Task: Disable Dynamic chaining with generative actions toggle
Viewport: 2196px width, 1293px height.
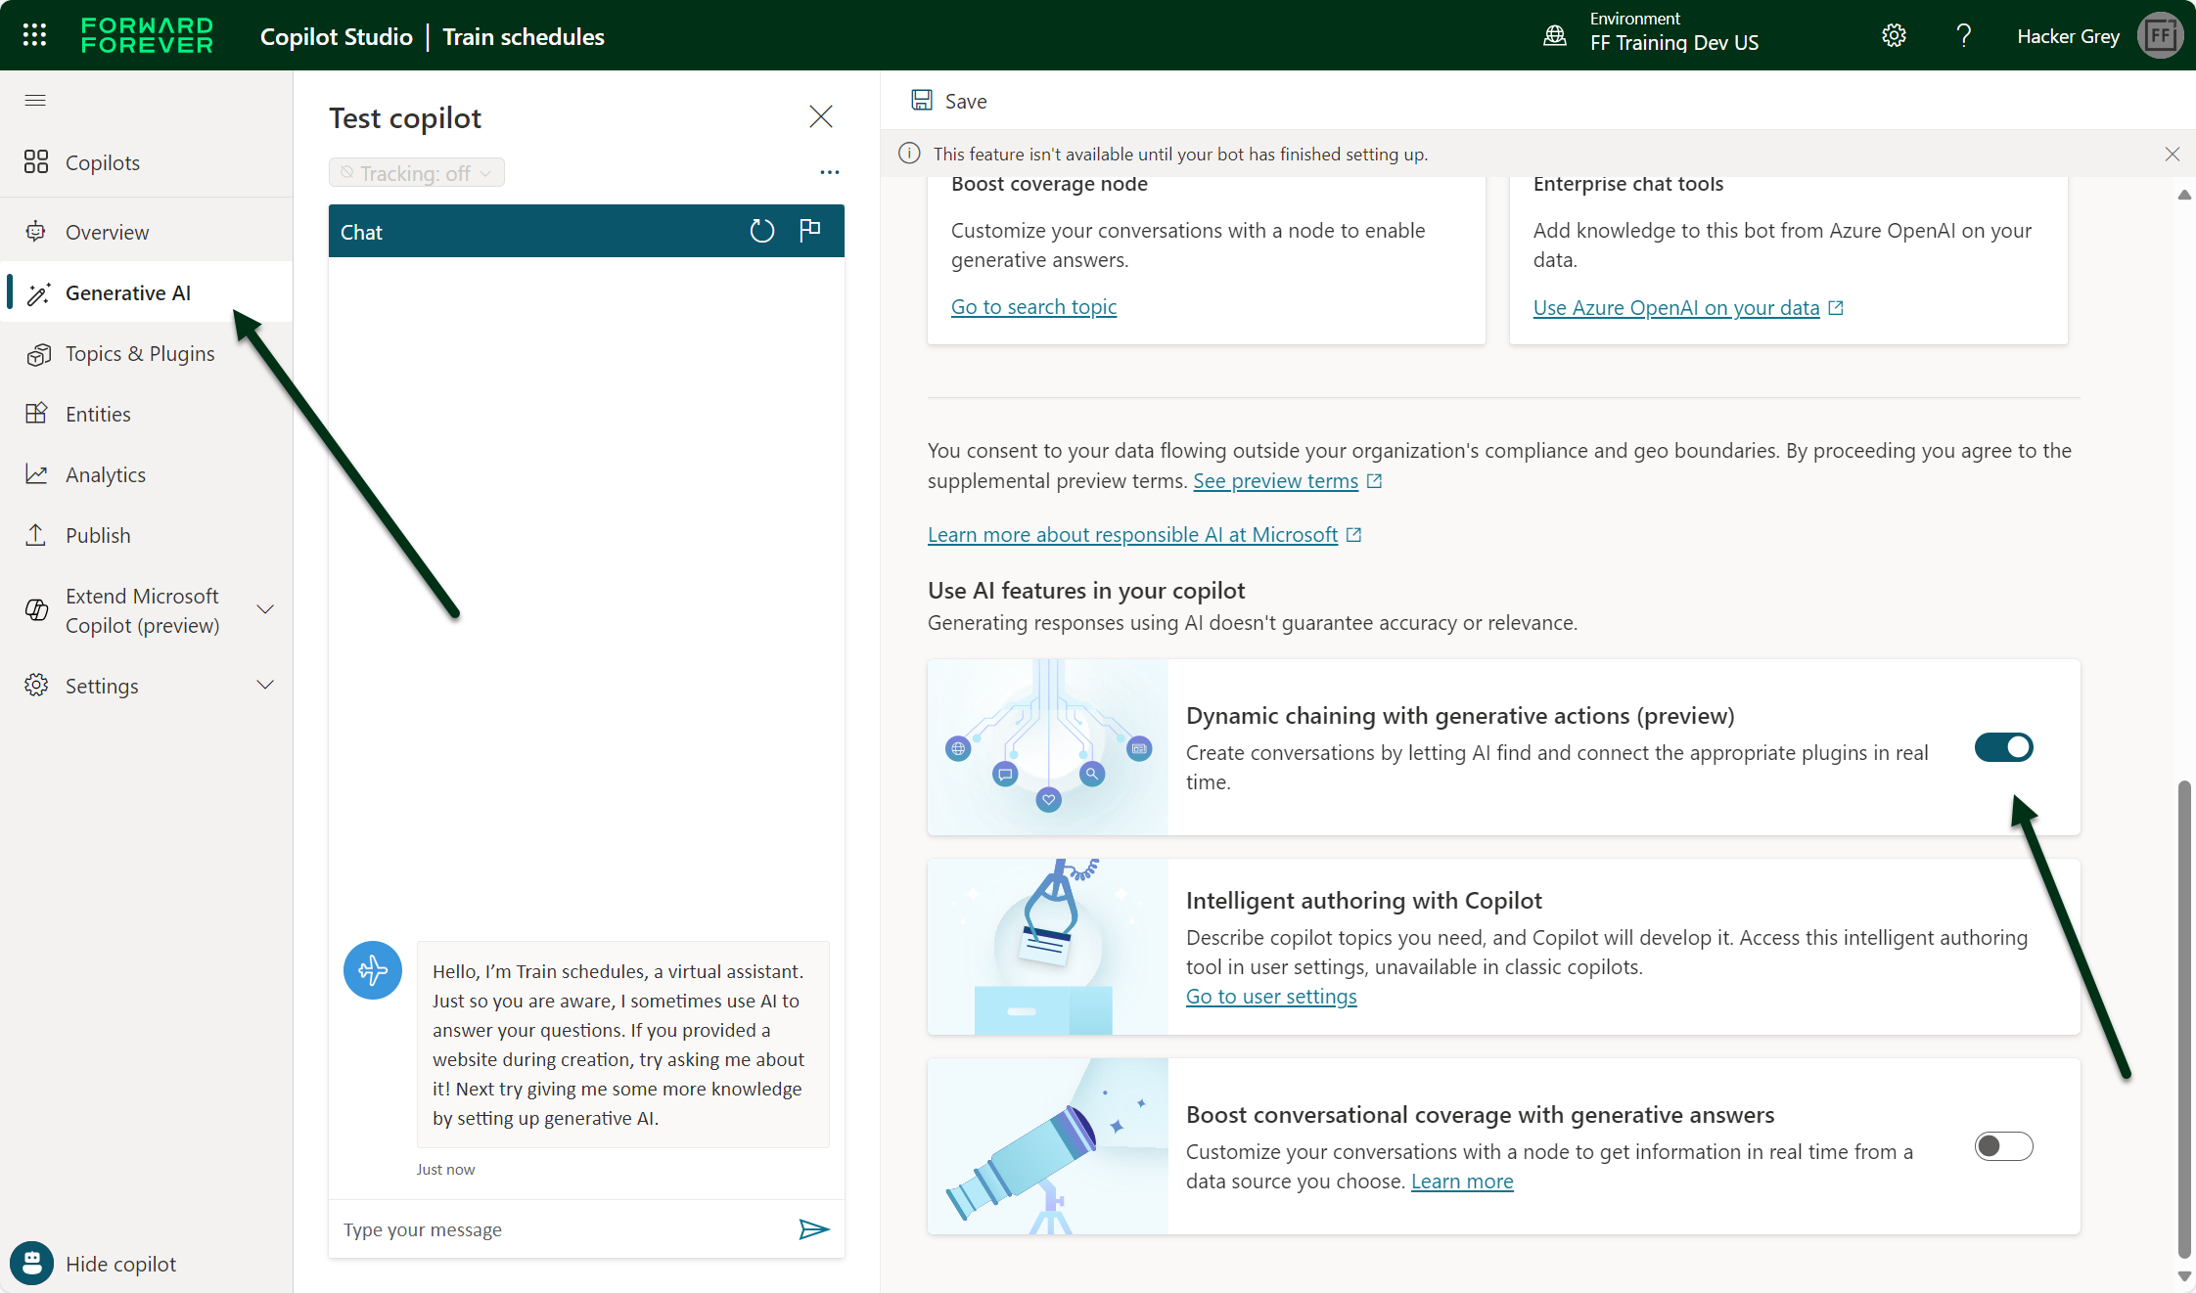Action: tap(2003, 747)
